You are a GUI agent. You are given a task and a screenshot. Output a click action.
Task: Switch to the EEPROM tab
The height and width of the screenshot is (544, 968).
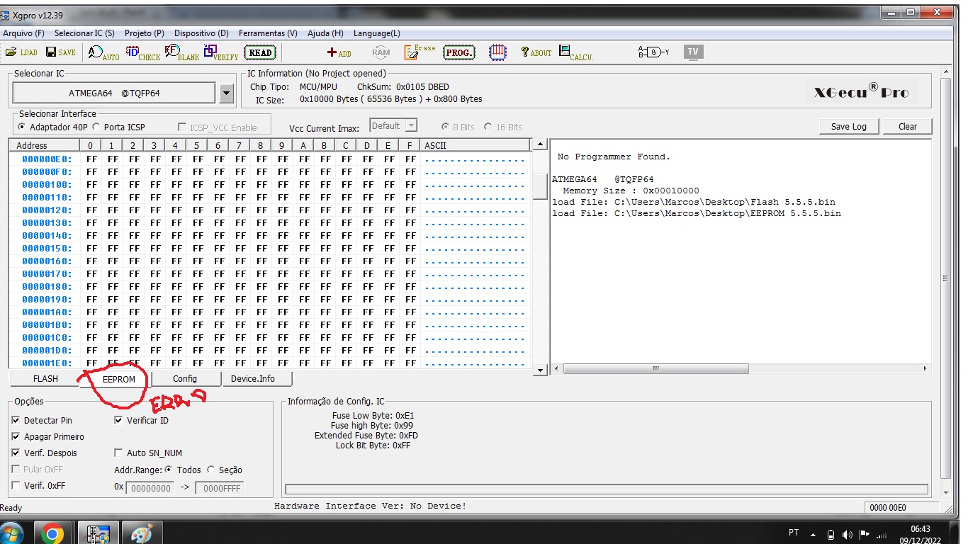pos(118,379)
